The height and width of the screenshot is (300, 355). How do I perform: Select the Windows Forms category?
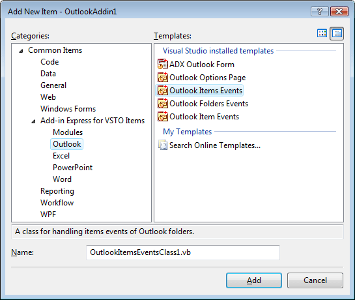click(68, 109)
